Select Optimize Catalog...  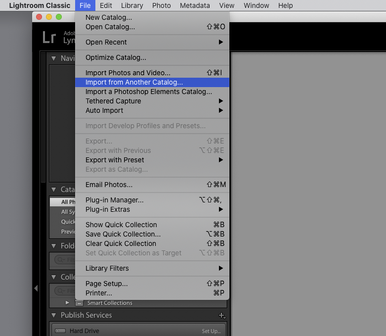pos(152,57)
